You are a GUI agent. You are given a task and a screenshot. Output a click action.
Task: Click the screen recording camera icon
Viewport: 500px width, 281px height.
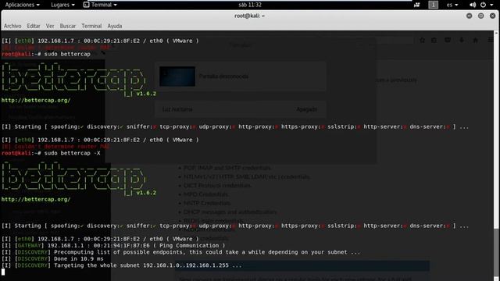pyautogui.click(x=416, y=5)
